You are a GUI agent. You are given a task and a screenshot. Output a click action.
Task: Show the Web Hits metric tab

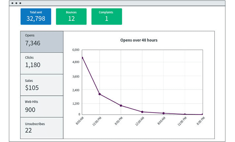(x=42, y=106)
